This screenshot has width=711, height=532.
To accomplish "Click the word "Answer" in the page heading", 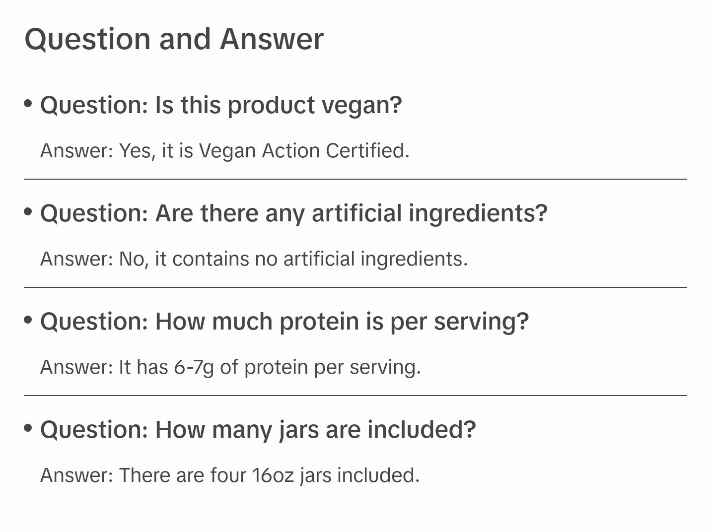I will [x=272, y=39].
